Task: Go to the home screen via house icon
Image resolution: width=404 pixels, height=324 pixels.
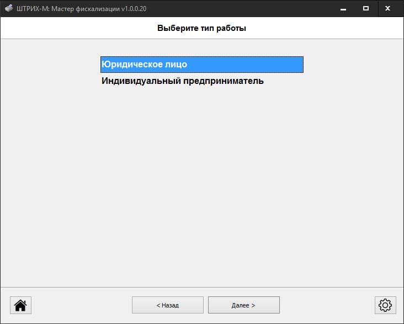Action: (20, 305)
